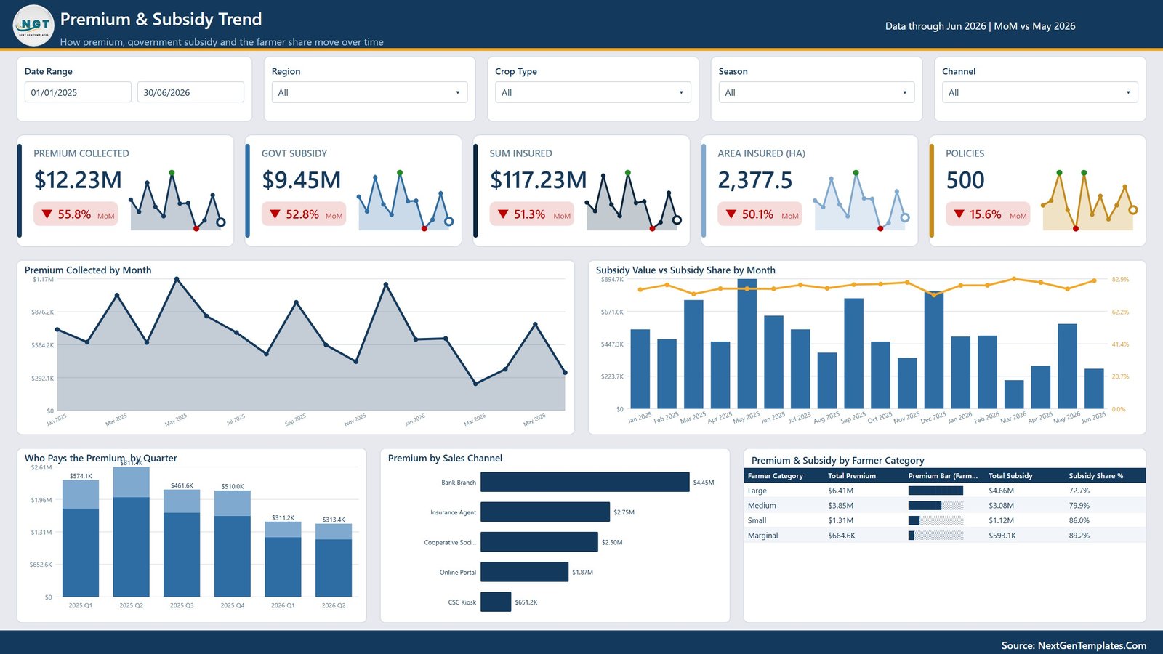Viewport: 1163px width, 654px height.
Task: Select the Cooperative Soci... bar
Action: click(539, 542)
